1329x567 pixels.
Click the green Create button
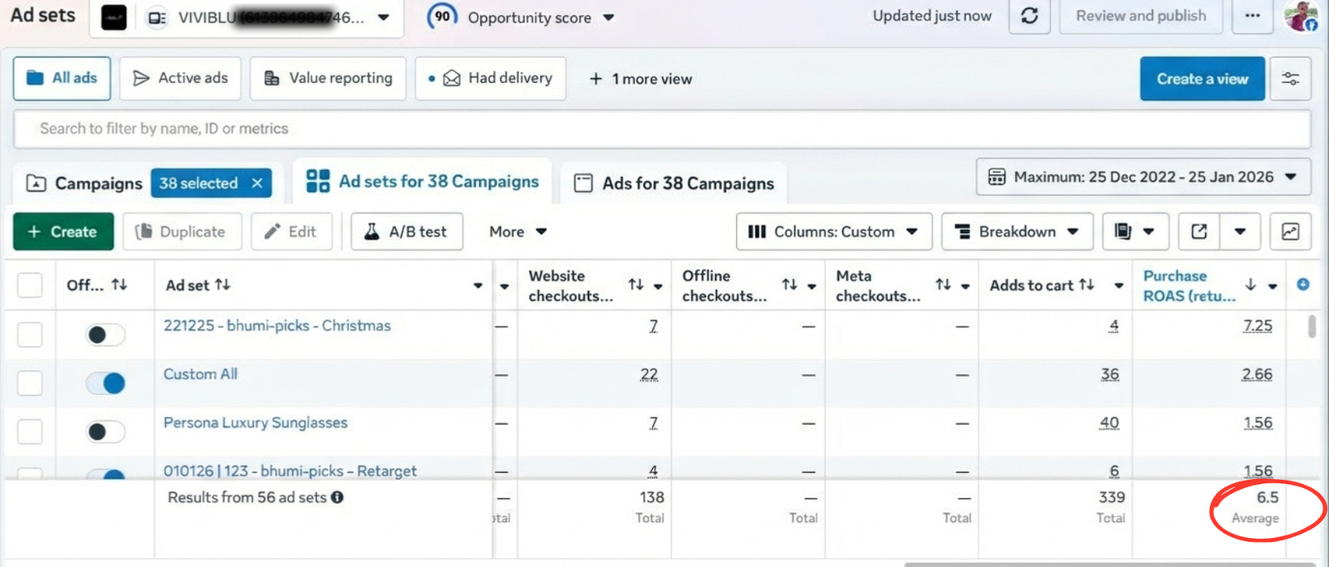click(x=63, y=232)
